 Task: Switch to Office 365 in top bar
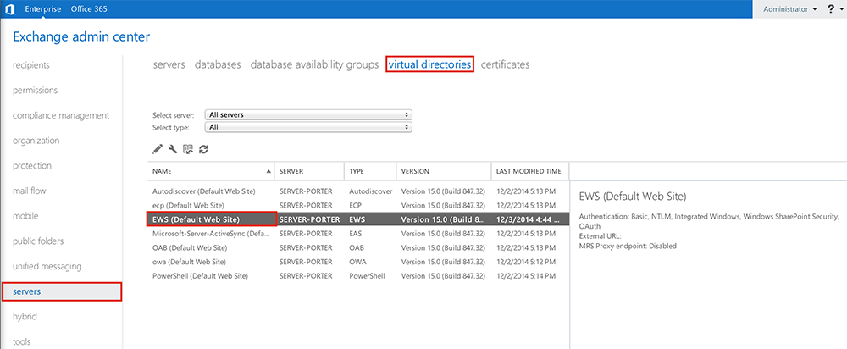click(x=89, y=9)
